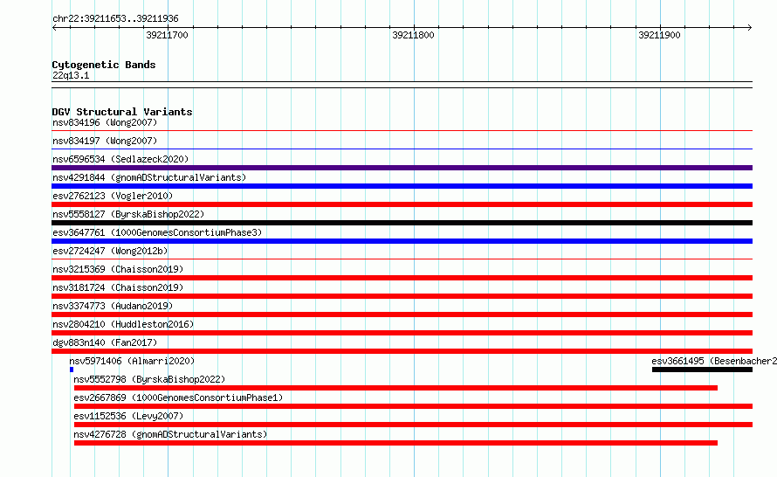This screenshot has width=777, height=477.
Task: Select the esv2762123 (Vogler2010) label
Action: 113,196
